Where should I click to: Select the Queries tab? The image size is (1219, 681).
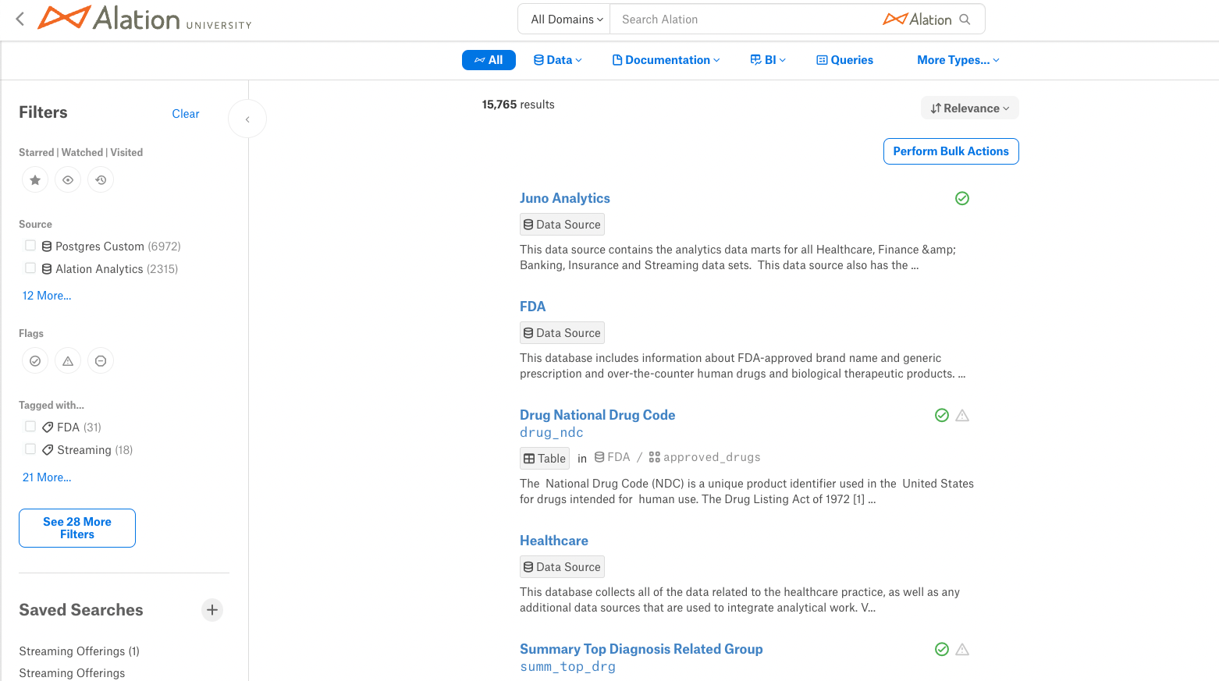click(x=844, y=60)
